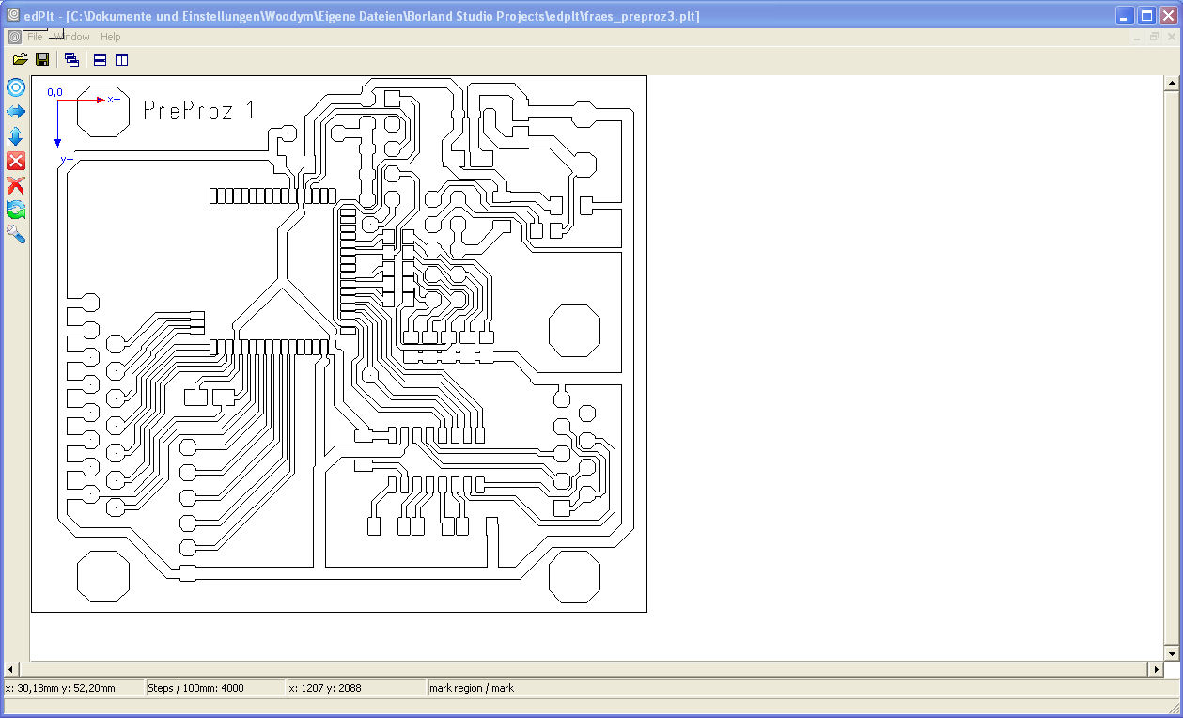This screenshot has width=1183, height=718.
Task: Click the '0,0' origin label in the drawing
Action: point(54,92)
